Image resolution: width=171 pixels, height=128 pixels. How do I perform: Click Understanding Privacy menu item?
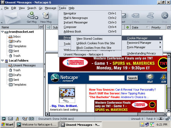[x=142, y=53]
